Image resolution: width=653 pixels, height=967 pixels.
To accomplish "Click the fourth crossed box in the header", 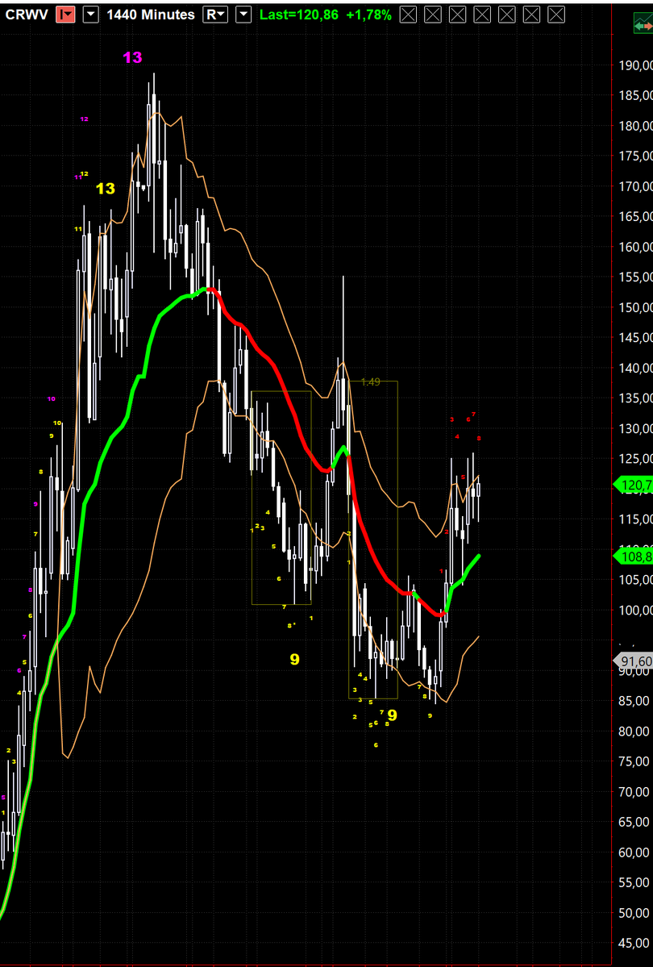I will (x=482, y=15).
